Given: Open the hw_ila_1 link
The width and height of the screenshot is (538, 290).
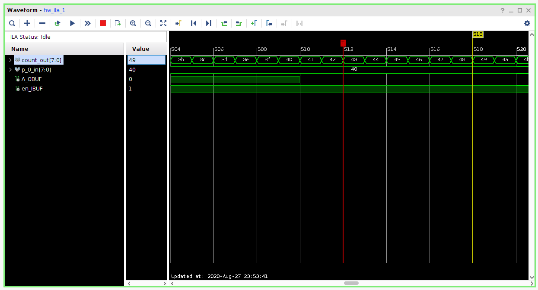Looking at the screenshot, I should (54, 10).
